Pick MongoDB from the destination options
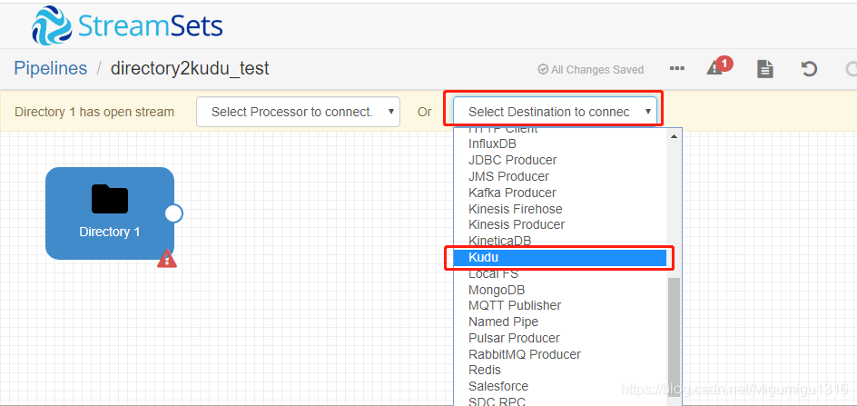 pos(497,290)
